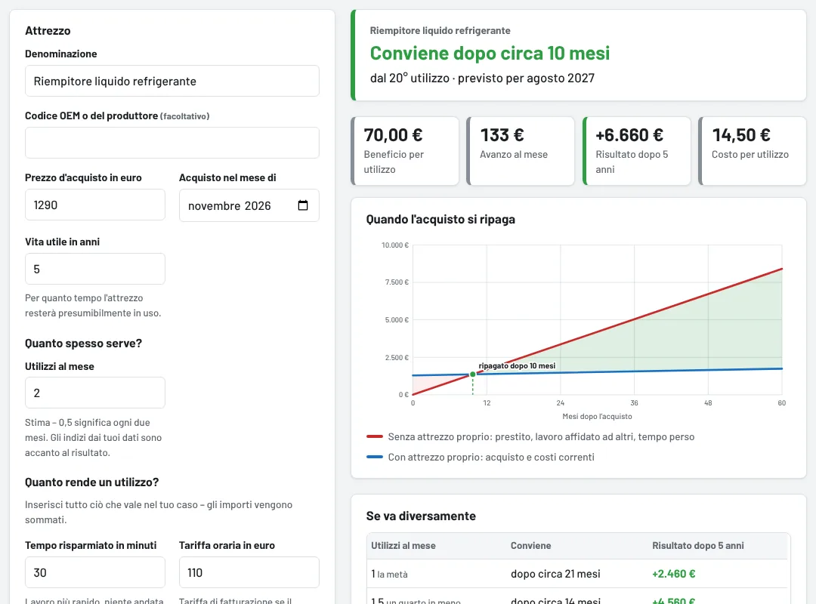Click the Riempitore liquido refrigerante result subtitle
This screenshot has width=816, height=604.
pyautogui.click(x=440, y=31)
